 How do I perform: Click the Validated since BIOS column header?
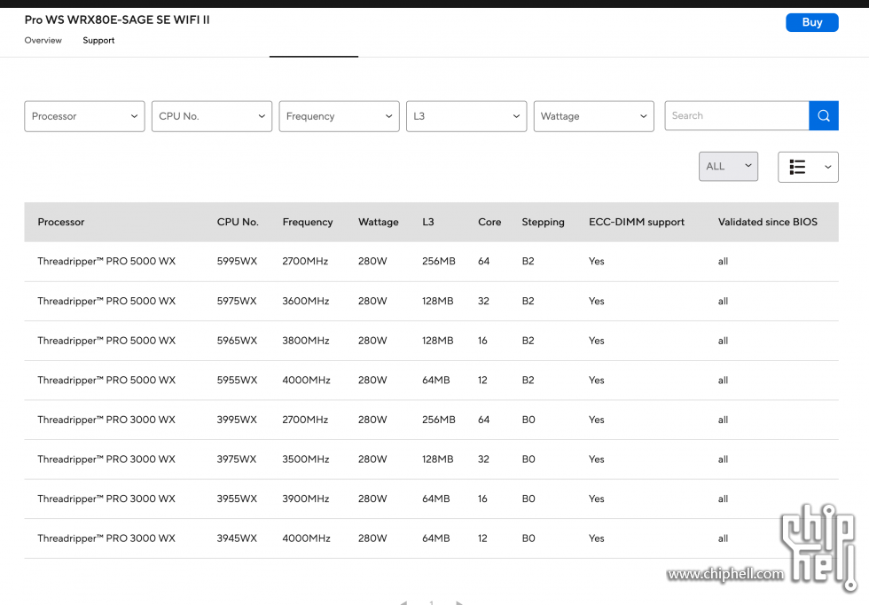pyautogui.click(x=768, y=222)
